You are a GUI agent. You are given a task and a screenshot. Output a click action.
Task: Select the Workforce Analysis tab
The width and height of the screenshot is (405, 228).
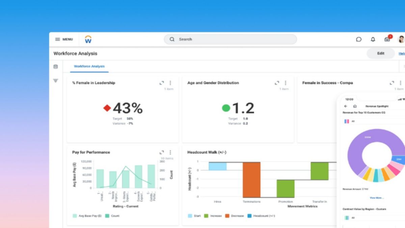point(89,67)
